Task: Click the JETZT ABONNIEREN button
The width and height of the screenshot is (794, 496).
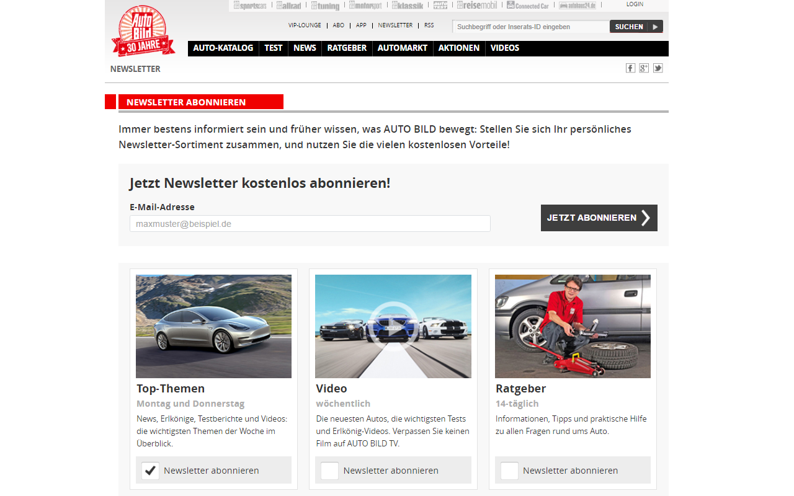Action: click(599, 218)
